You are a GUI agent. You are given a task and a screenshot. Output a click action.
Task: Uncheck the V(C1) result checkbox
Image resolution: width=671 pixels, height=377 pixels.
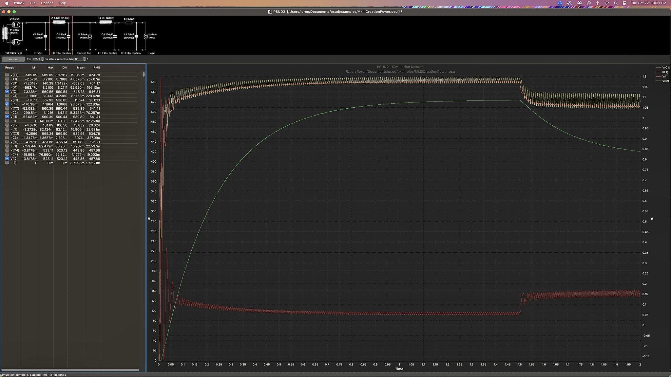tap(7, 92)
